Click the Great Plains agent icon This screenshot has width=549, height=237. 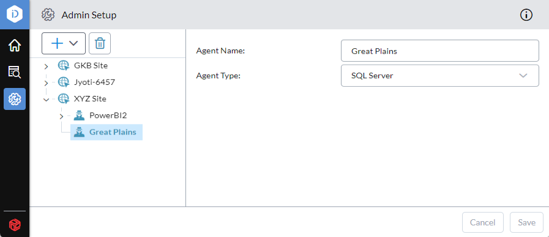pyautogui.click(x=80, y=132)
